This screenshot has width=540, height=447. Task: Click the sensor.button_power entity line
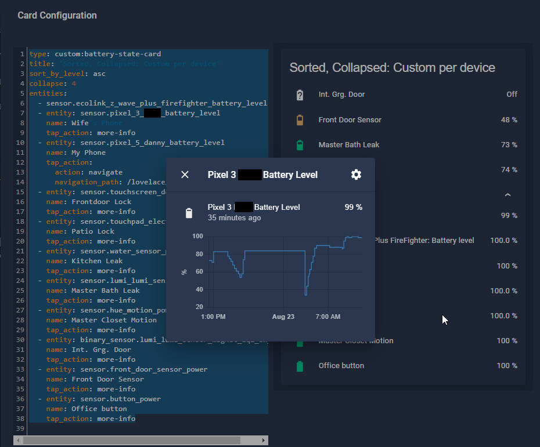[x=99, y=399]
